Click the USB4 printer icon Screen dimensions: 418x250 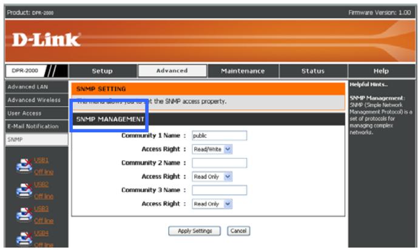pyautogui.click(x=24, y=238)
